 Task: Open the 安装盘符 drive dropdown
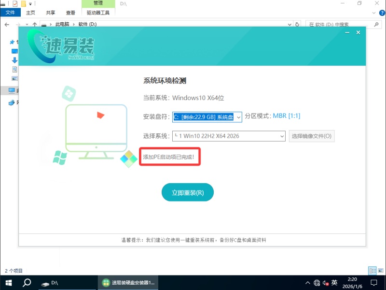[238, 116]
